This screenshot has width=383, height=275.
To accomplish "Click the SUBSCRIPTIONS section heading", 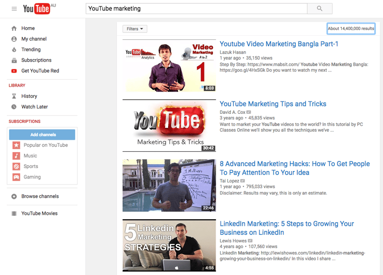I will pyautogui.click(x=24, y=121).
